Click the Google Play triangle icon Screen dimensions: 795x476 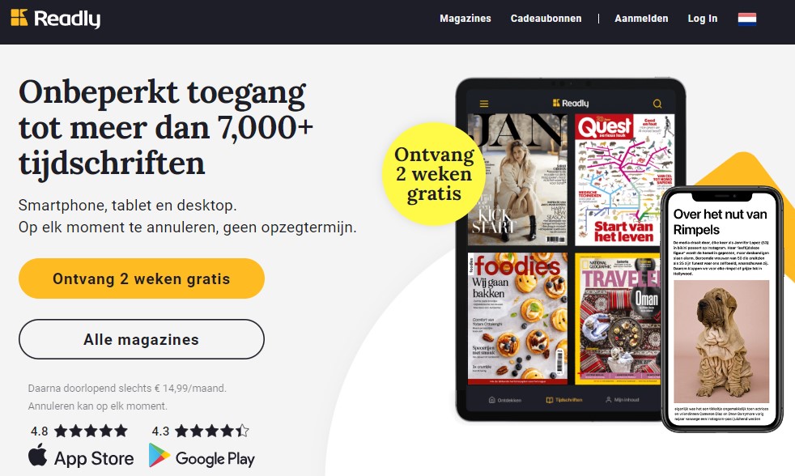click(159, 455)
